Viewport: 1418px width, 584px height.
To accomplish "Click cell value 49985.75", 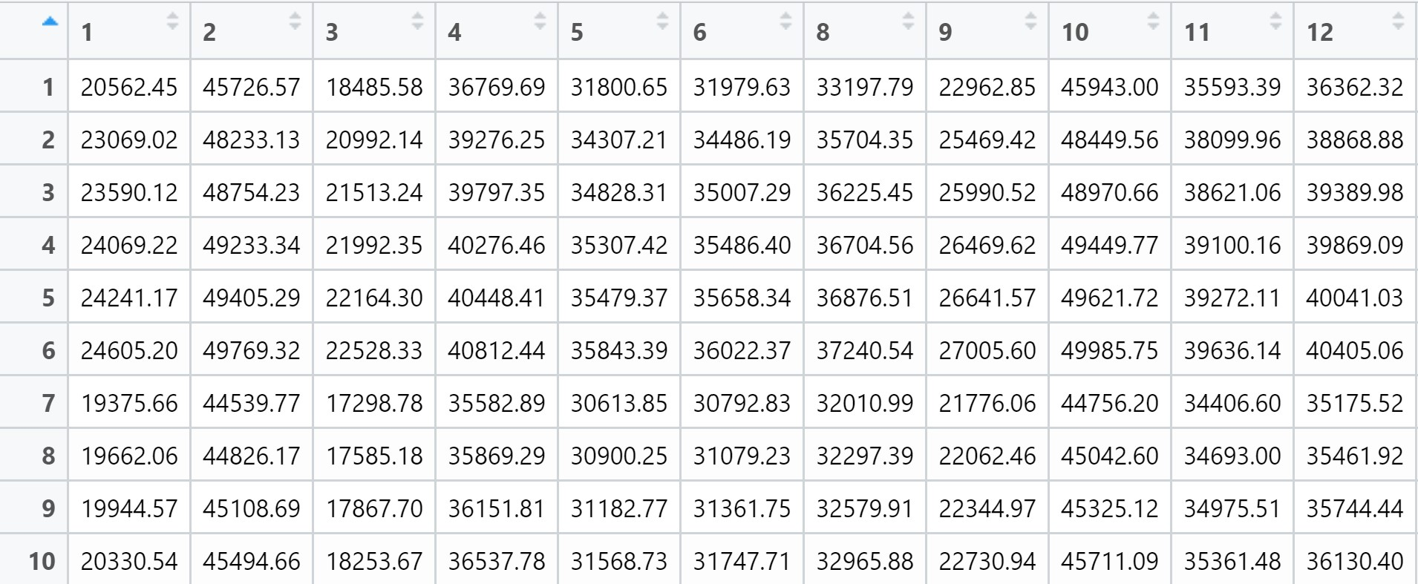I will pyautogui.click(x=1109, y=350).
